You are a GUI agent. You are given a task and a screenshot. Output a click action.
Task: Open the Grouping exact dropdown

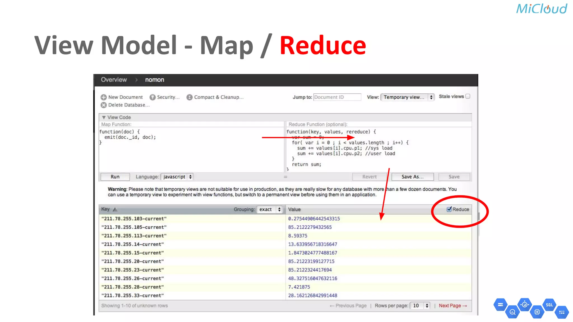point(270,209)
